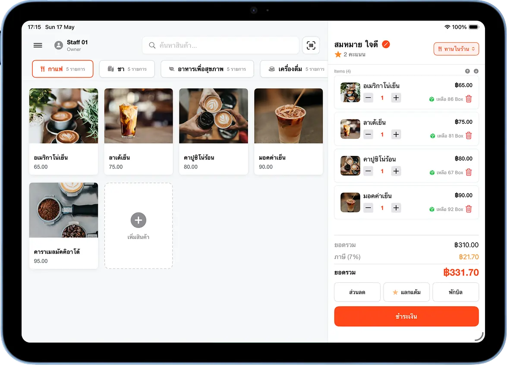Click the ฿90.00 price for มอคค่าเย็น
Screen dimensions: 507x365
(x=463, y=195)
